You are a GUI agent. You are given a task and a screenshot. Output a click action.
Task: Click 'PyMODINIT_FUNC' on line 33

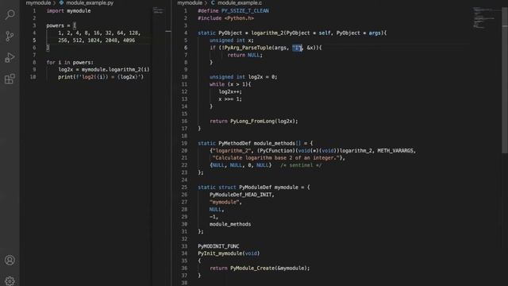pyautogui.click(x=219, y=246)
